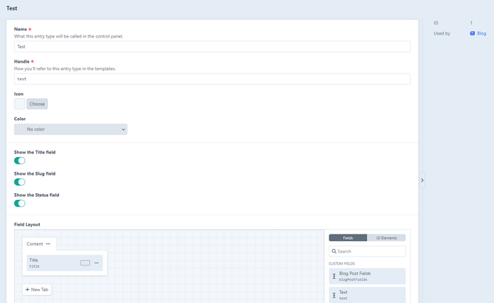Focus the Handle input containing test
Image resolution: width=494 pixels, height=303 pixels.
(212, 78)
